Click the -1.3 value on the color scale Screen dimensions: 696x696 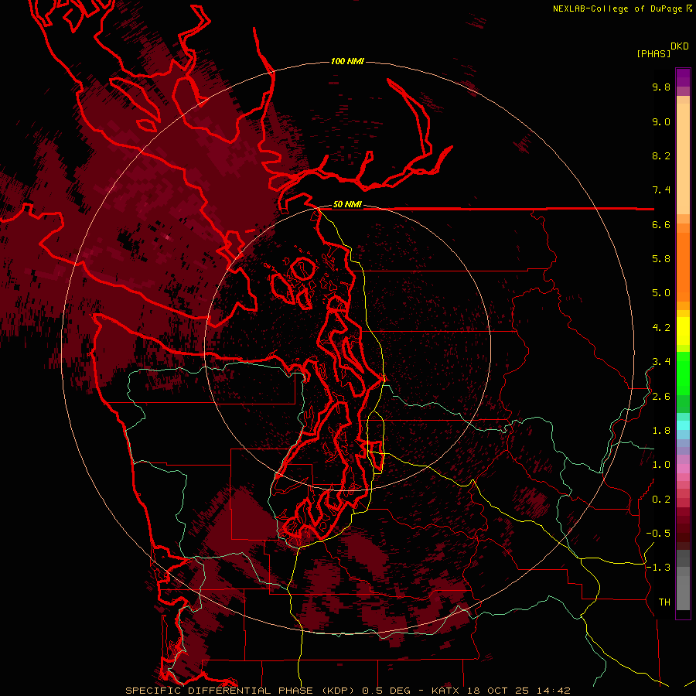(x=658, y=568)
